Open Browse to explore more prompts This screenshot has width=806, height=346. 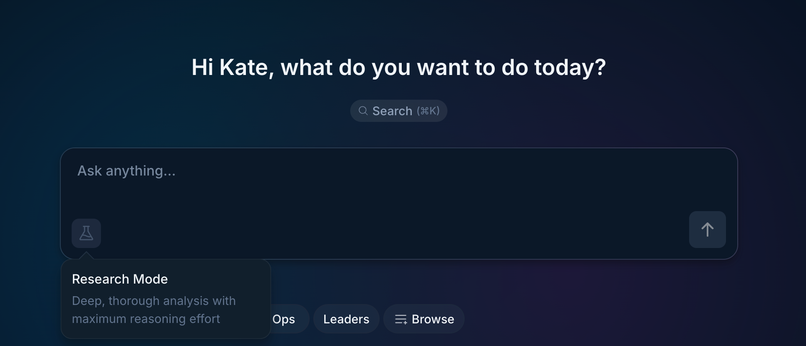(424, 319)
